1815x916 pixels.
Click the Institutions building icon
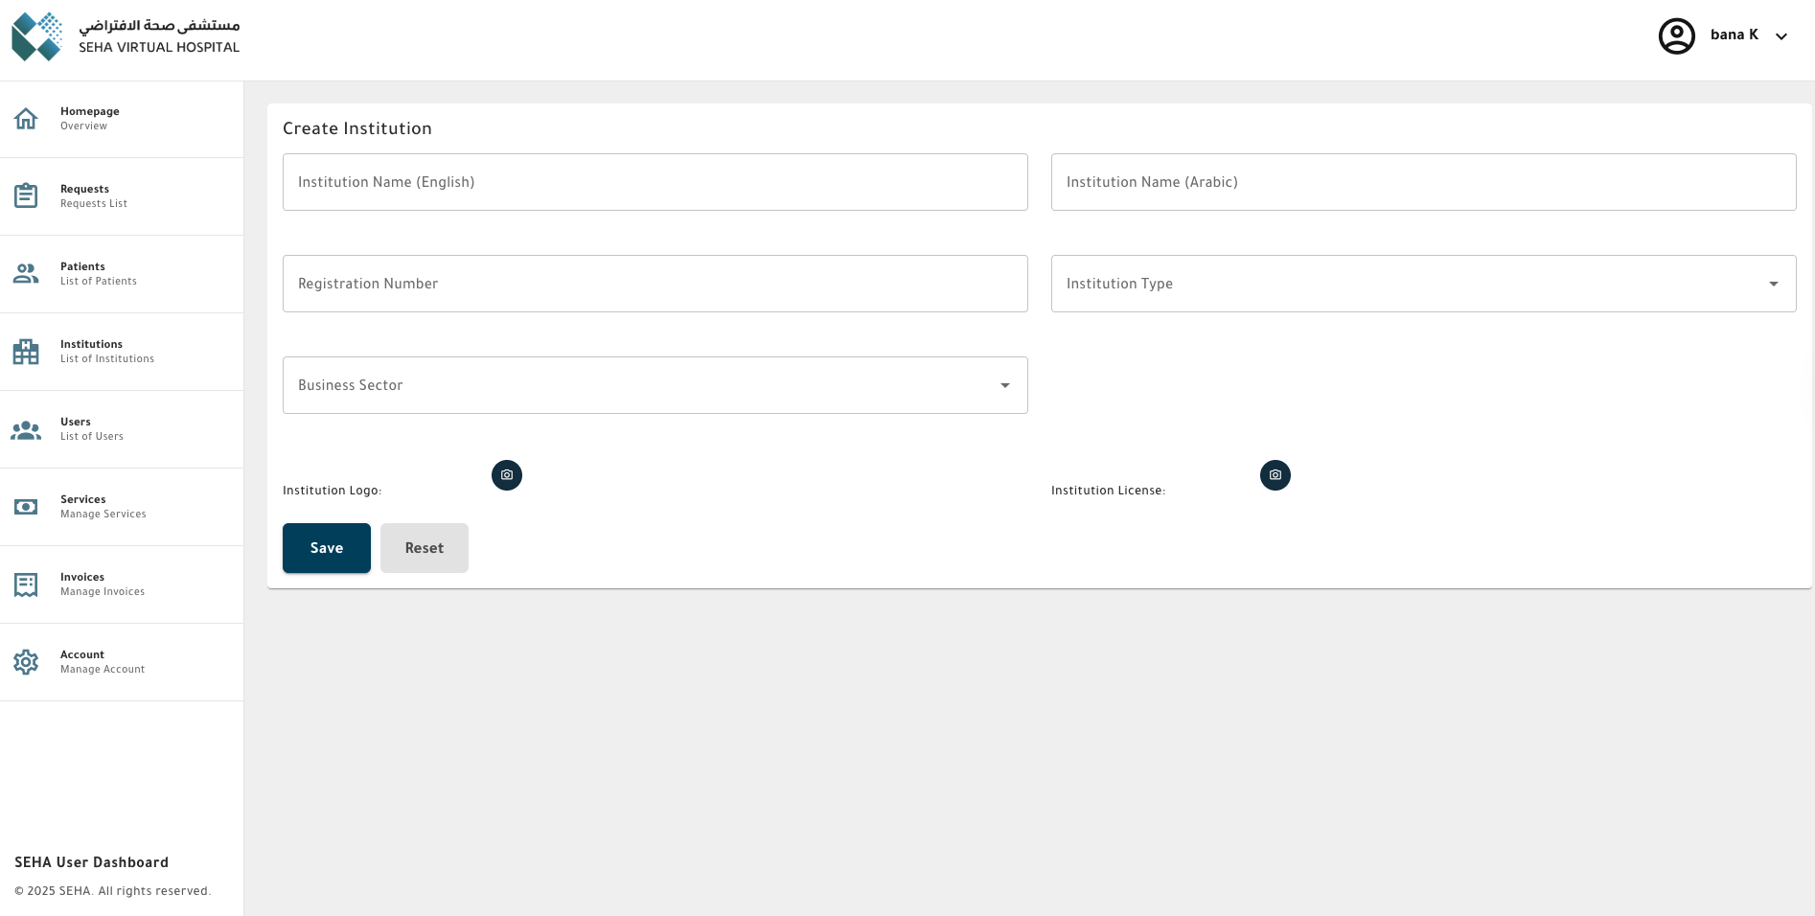click(26, 352)
